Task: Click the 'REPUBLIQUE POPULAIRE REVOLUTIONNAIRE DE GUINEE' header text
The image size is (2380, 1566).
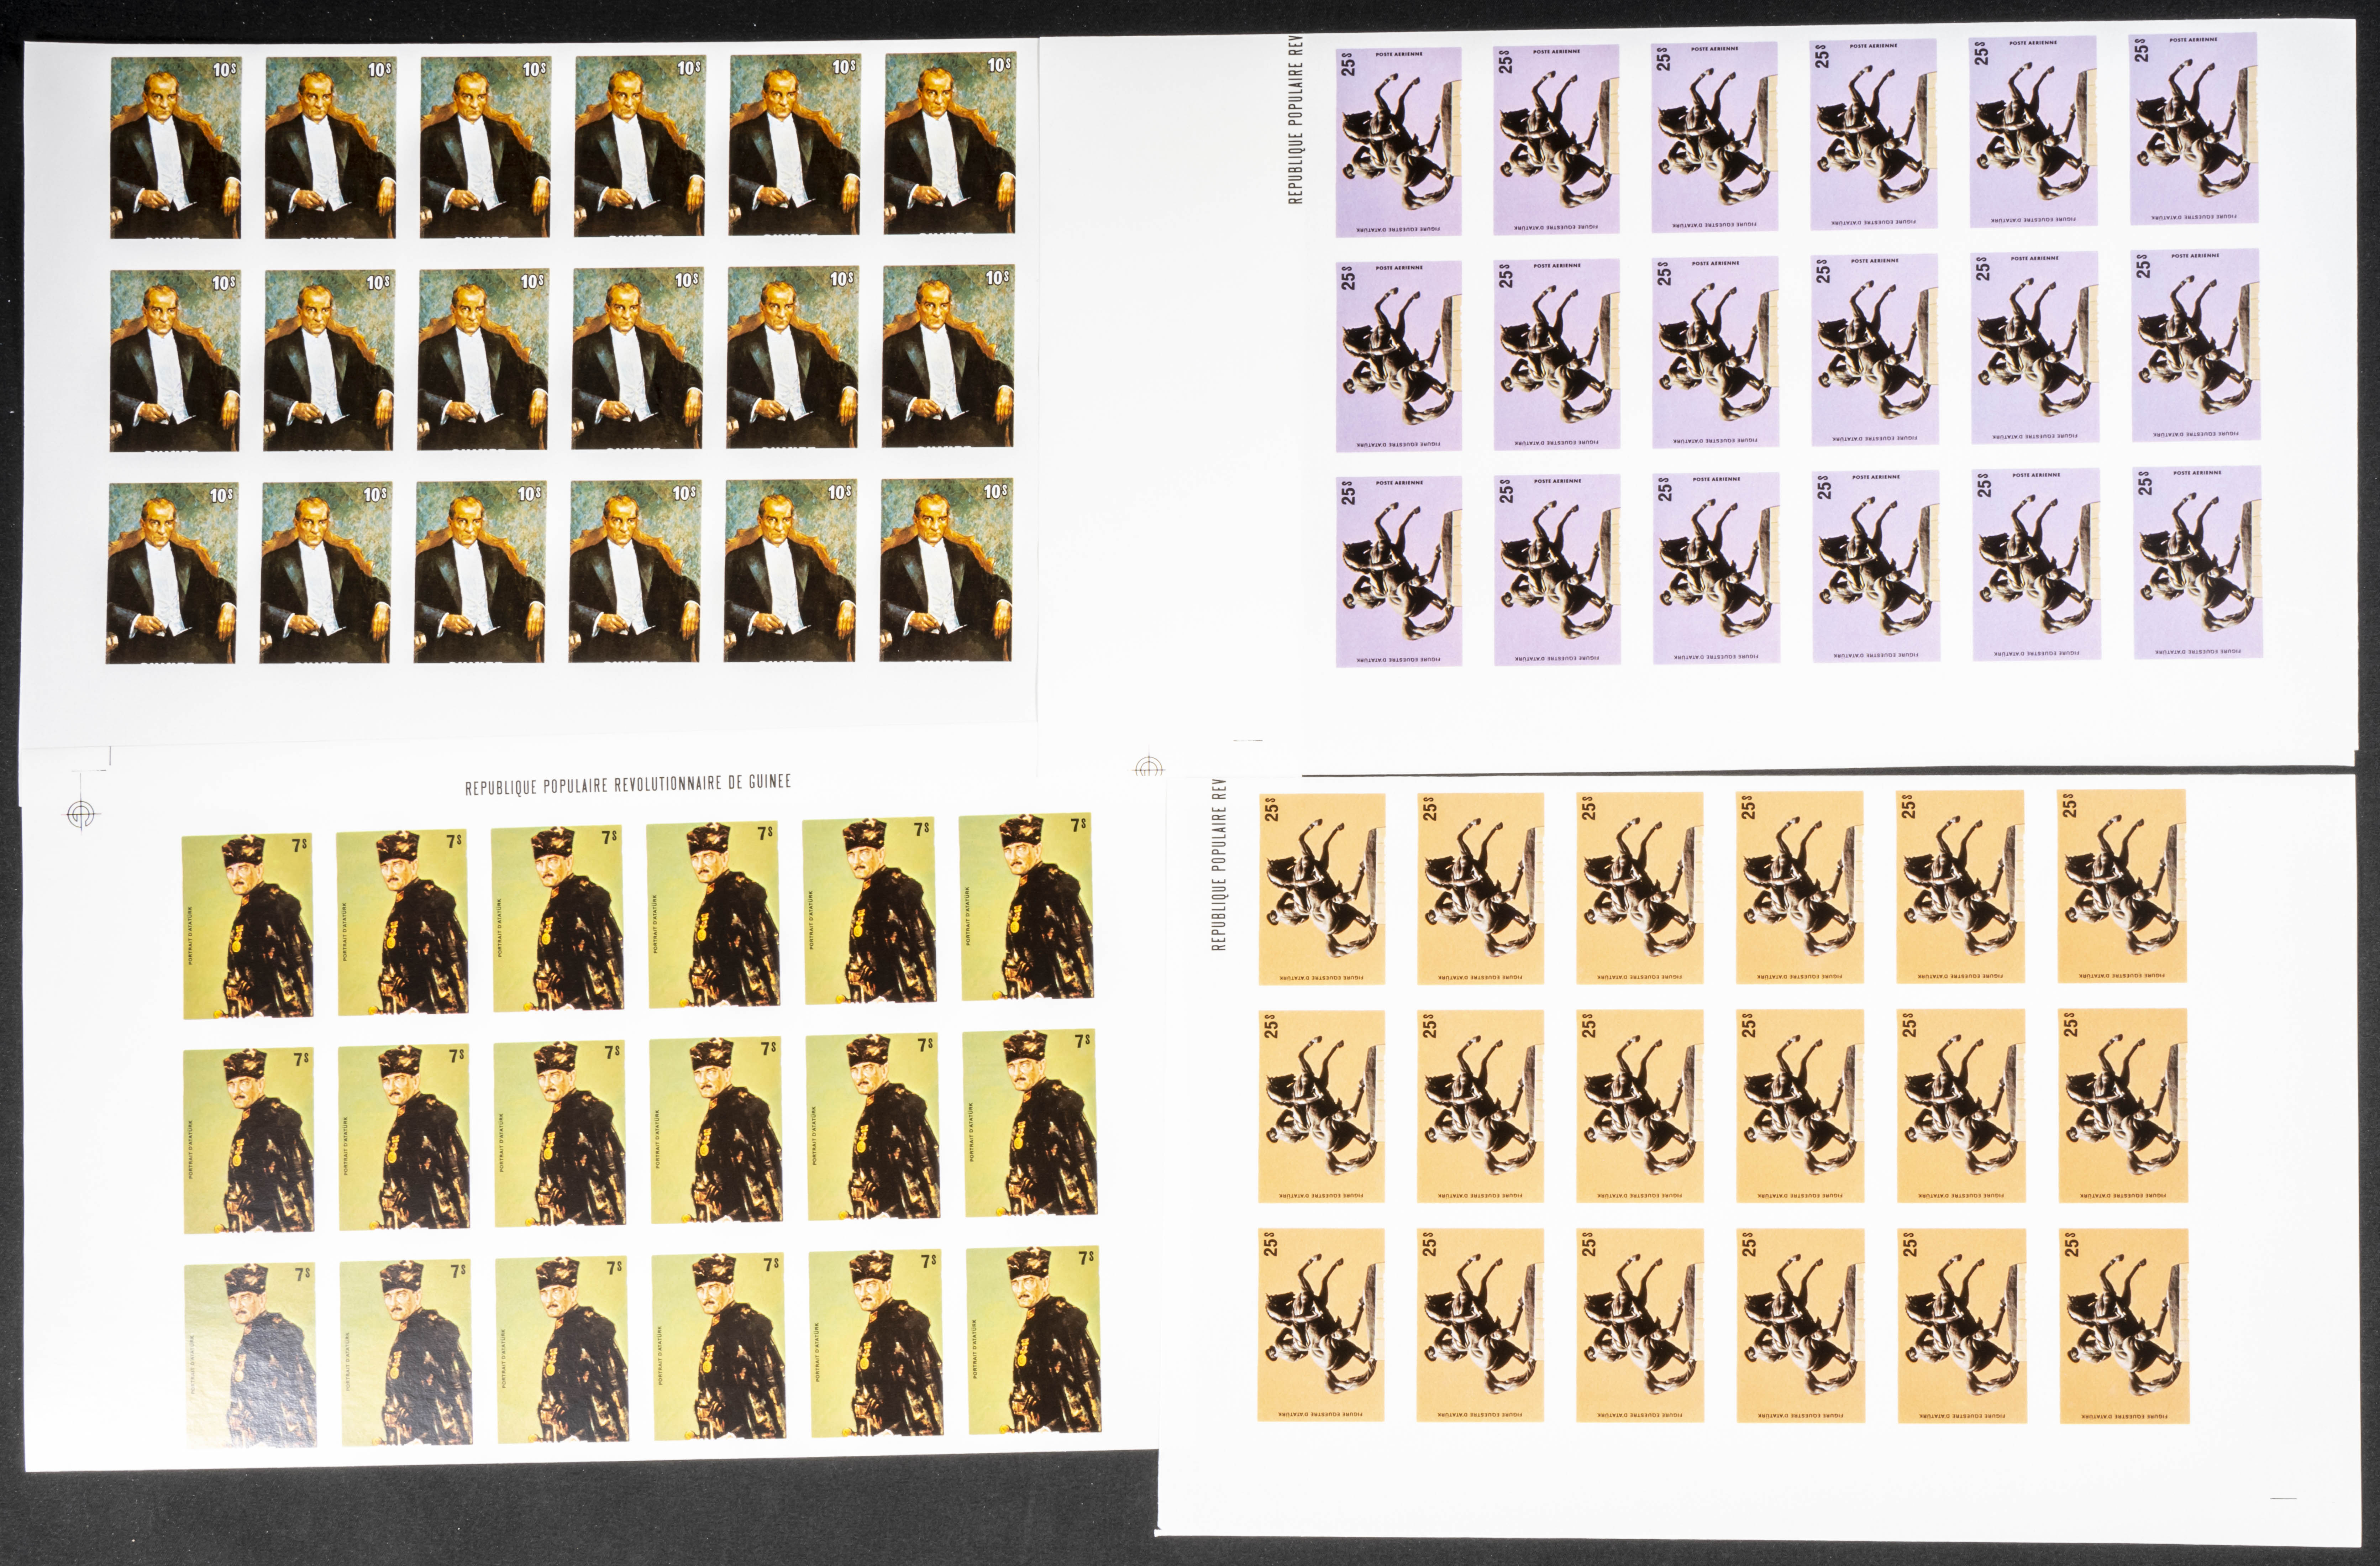Action: pyautogui.click(x=627, y=785)
